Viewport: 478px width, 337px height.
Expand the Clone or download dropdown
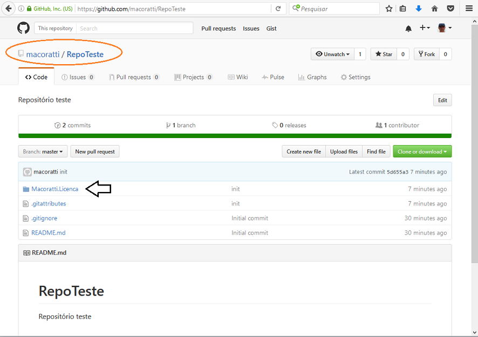(422, 152)
